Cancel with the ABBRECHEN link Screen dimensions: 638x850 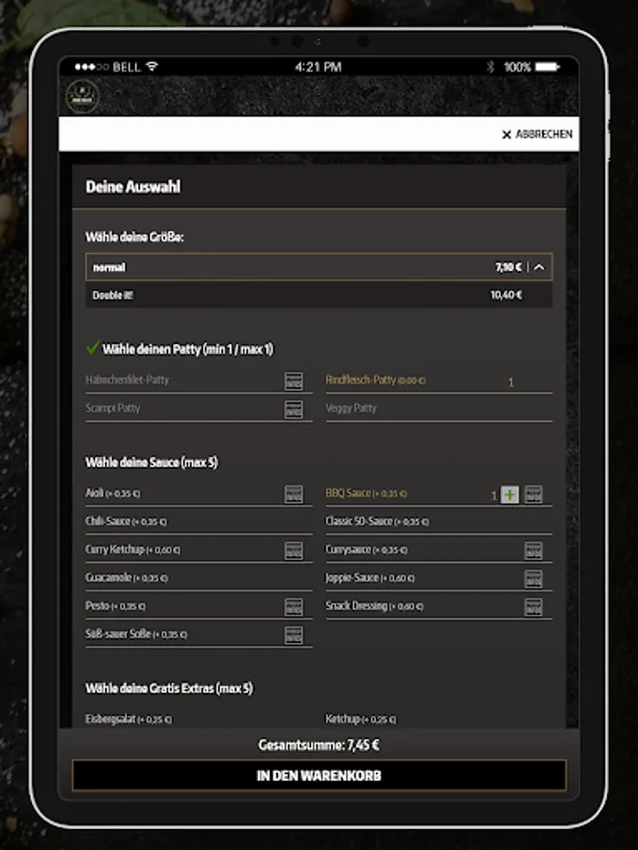click(543, 134)
